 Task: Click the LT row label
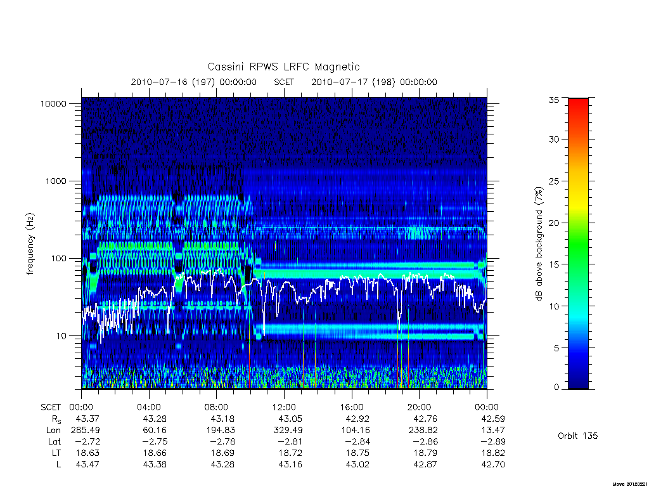click(56, 453)
